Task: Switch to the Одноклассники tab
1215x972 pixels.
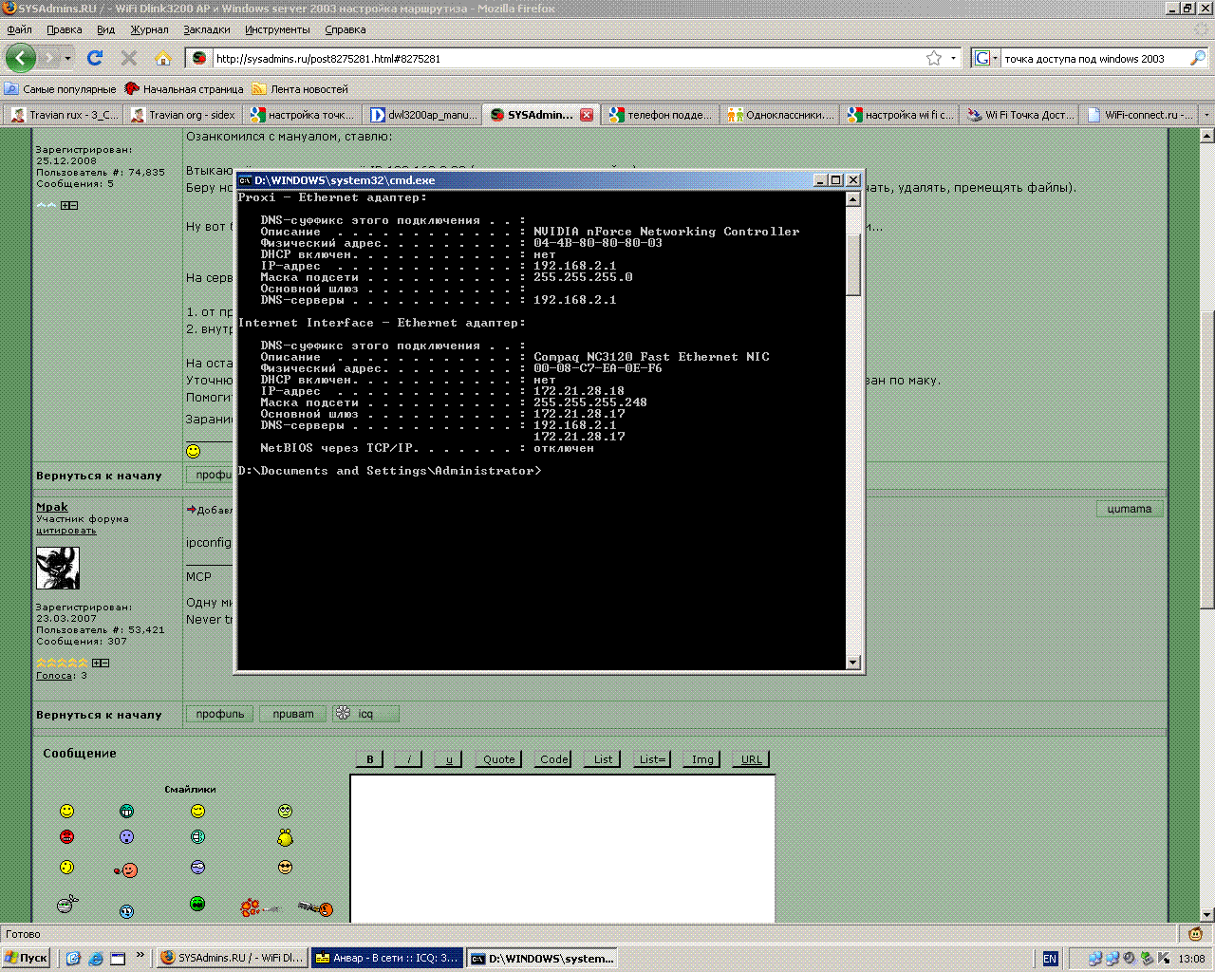Action: point(779,115)
